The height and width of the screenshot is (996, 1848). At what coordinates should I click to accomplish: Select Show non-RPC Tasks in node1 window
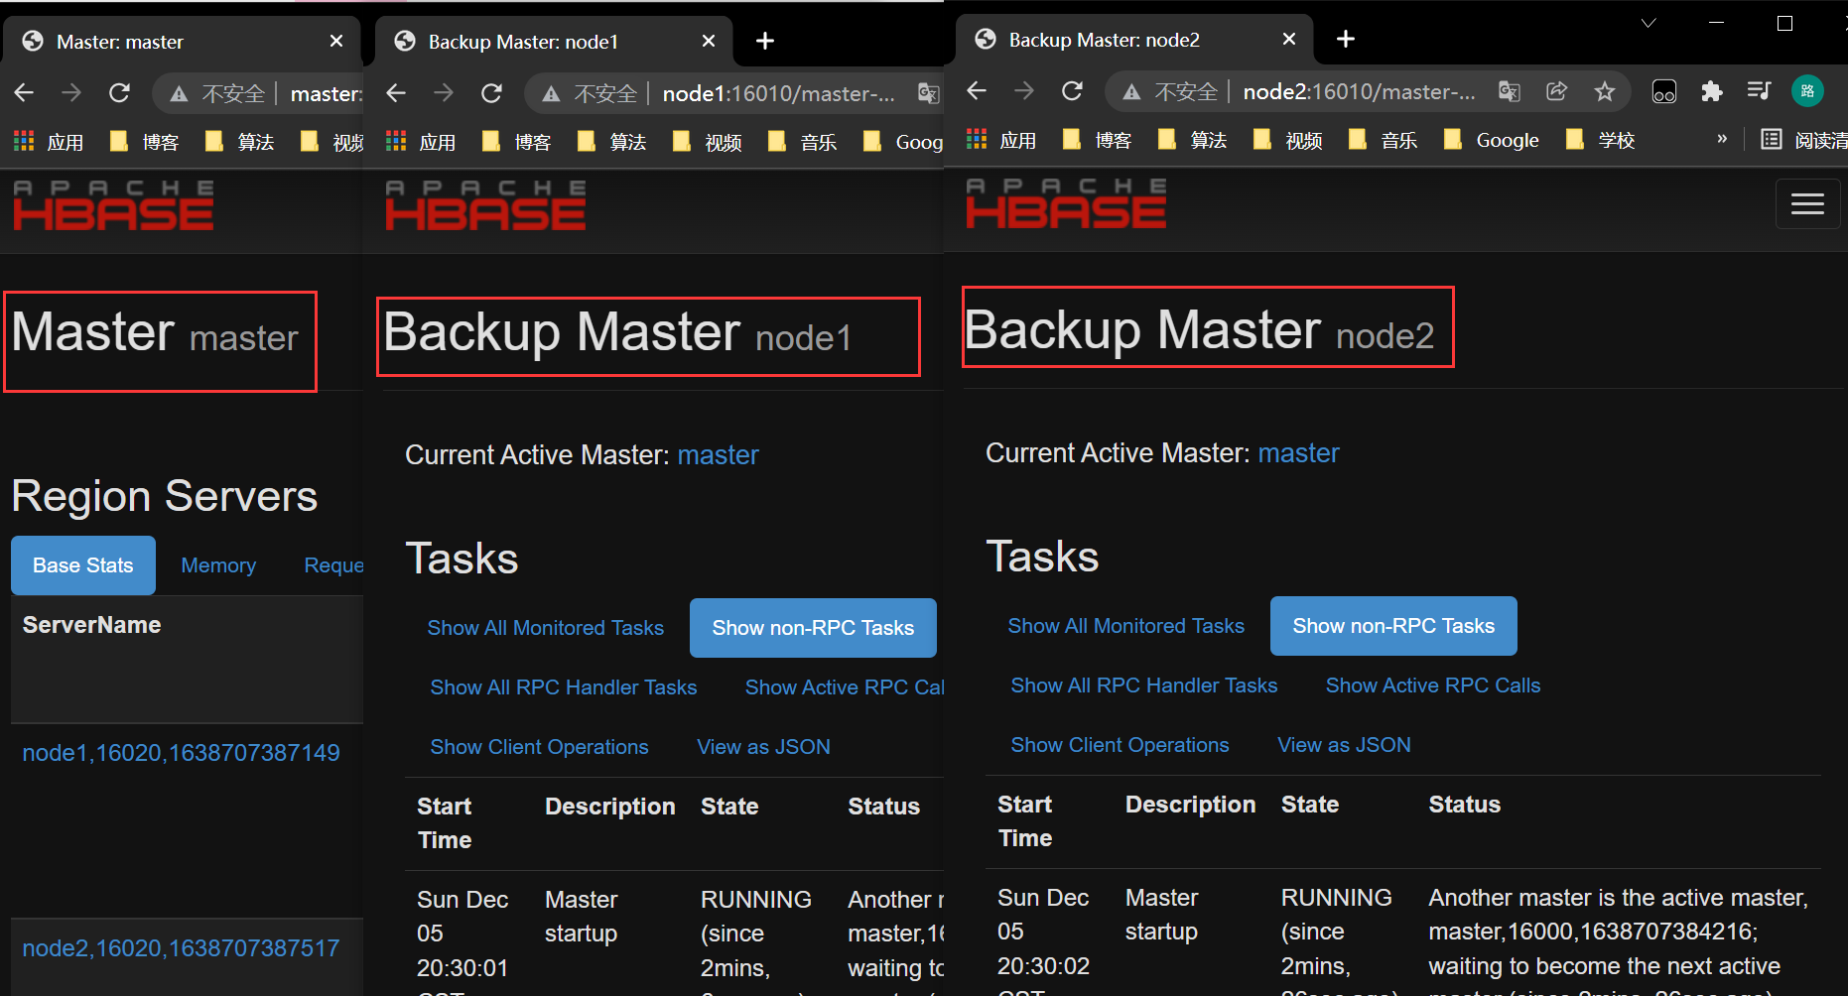813,628
